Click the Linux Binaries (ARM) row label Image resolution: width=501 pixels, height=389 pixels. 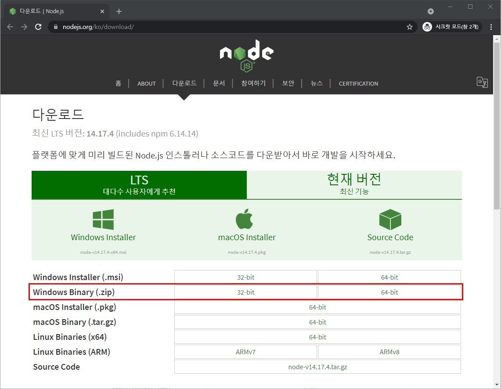(x=72, y=352)
